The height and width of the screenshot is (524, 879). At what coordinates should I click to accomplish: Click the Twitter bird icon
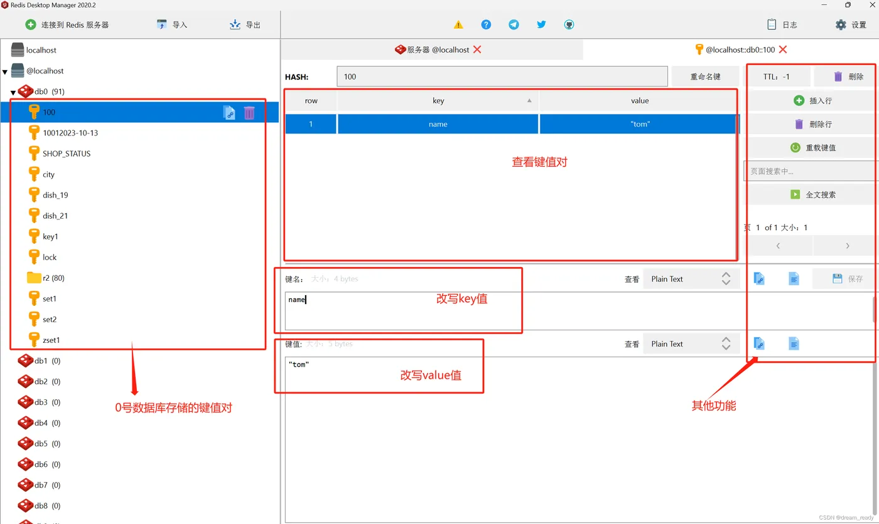[x=541, y=24]
